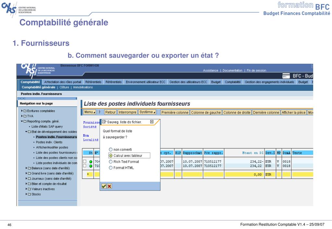Click the BFC logo icon in header
Image resolution: width=332 pixels, height=229 pixels.
(286, 76)
